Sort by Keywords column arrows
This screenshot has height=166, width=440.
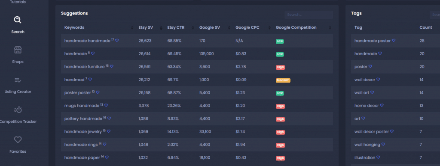(x=132, y=28)
